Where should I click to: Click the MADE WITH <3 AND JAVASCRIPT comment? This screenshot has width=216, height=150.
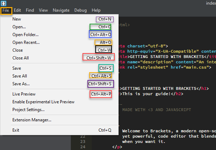pyautogui.click(x=157, y=110)
